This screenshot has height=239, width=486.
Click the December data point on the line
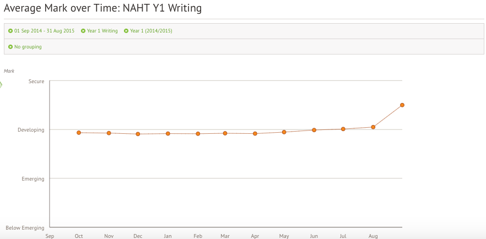(x=138, y=134)
